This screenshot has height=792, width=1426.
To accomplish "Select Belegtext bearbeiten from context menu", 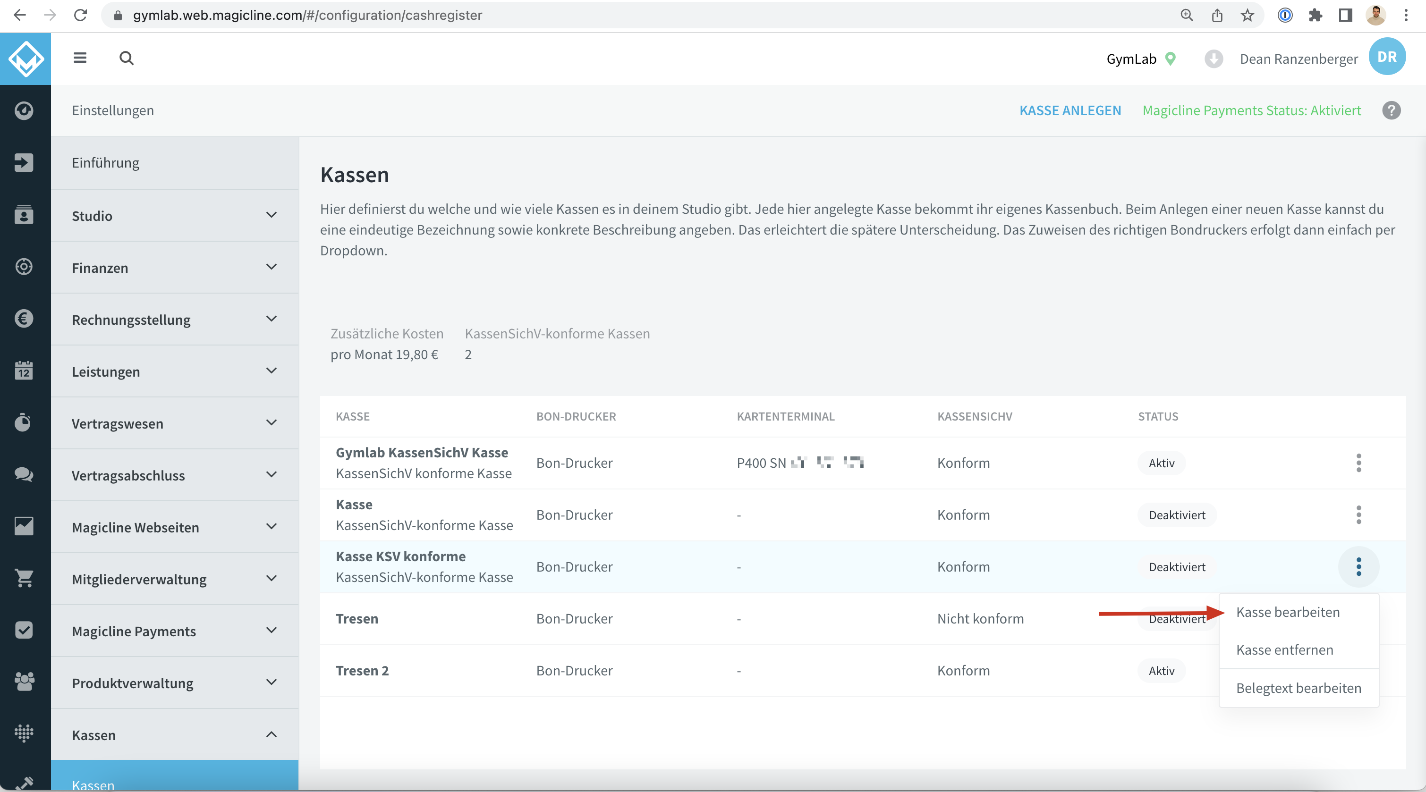I will (x=1299, y=688).
